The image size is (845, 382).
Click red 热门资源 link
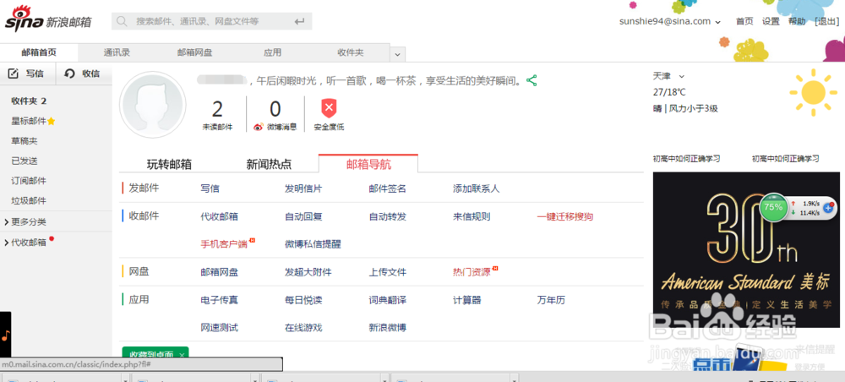pos(472,273)
